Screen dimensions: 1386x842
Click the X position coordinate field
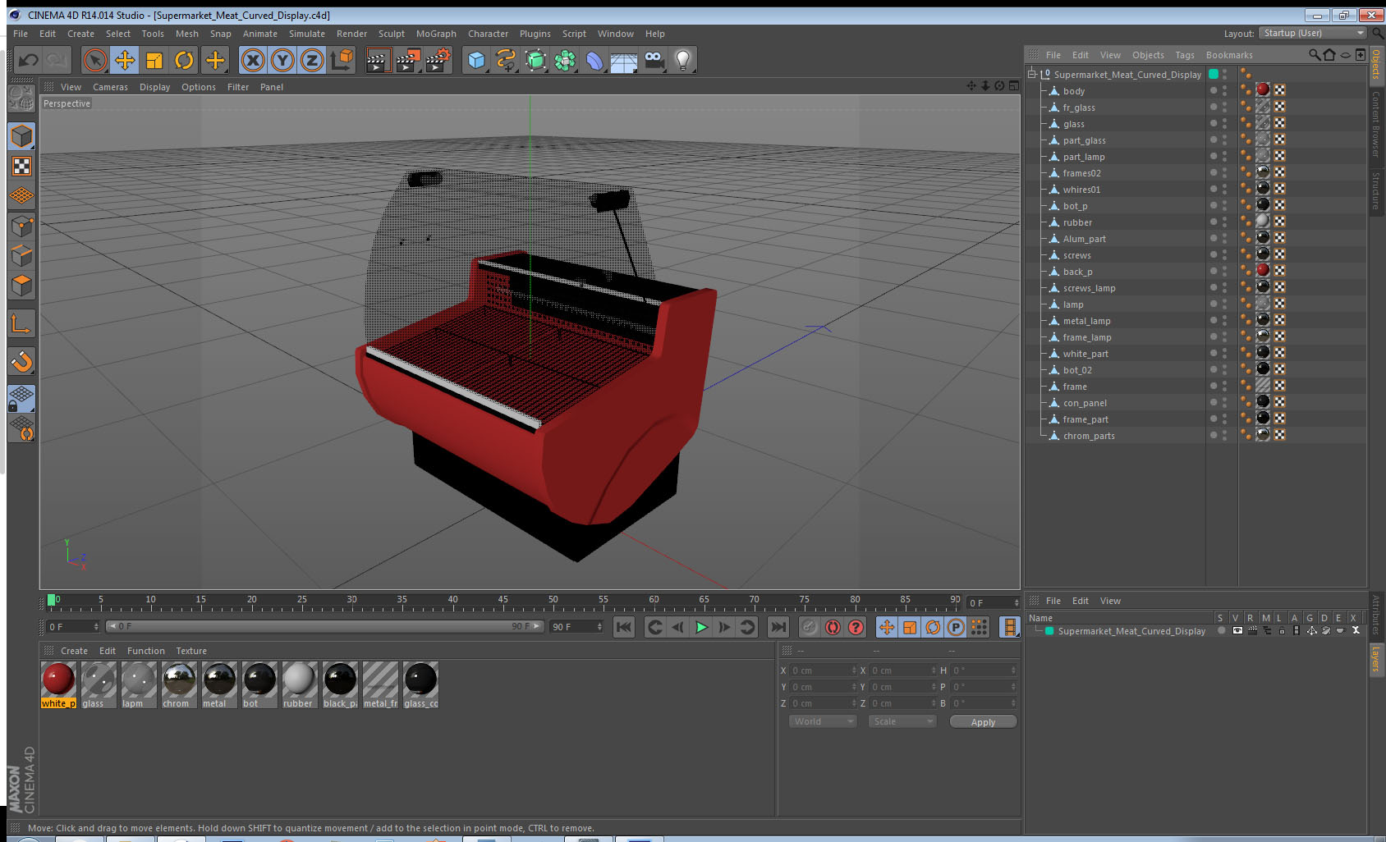click(823, 670)
